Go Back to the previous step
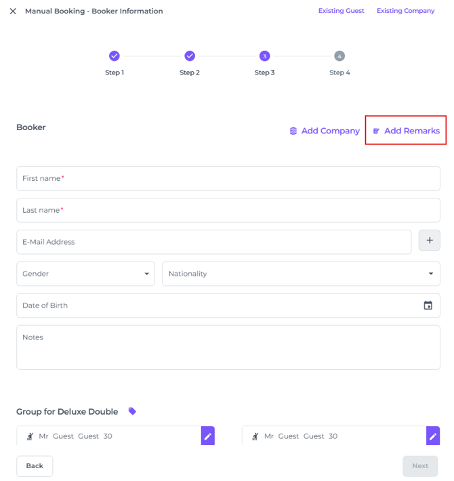Viewport: 454px width, 481px height. [x=35, y=466]
